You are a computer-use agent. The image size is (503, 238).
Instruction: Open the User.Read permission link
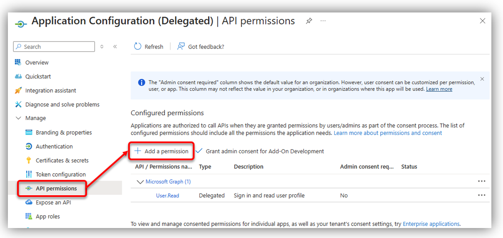(x=167, y=196)
